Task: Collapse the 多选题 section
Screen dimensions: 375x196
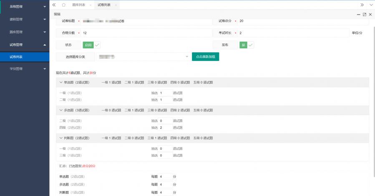Action: [61, 110]
